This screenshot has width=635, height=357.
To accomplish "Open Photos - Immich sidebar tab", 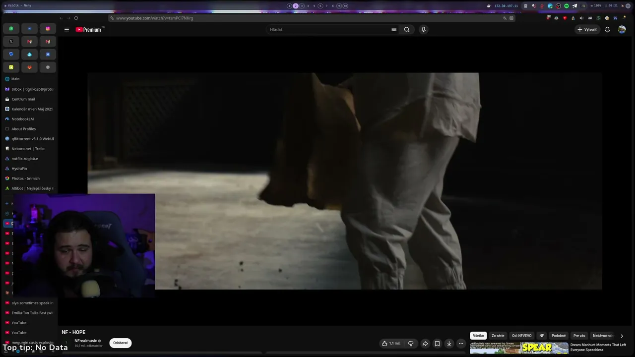I will (x=29, y=178).
